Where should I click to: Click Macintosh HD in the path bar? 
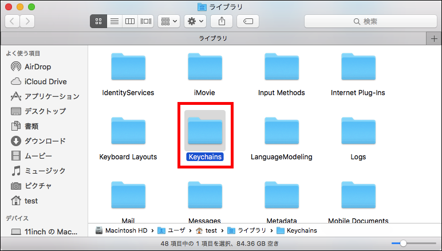[x=121, y=230]
